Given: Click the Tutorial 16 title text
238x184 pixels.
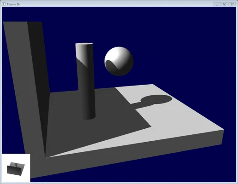Looking at the screenshot, I should coord(13,4).
